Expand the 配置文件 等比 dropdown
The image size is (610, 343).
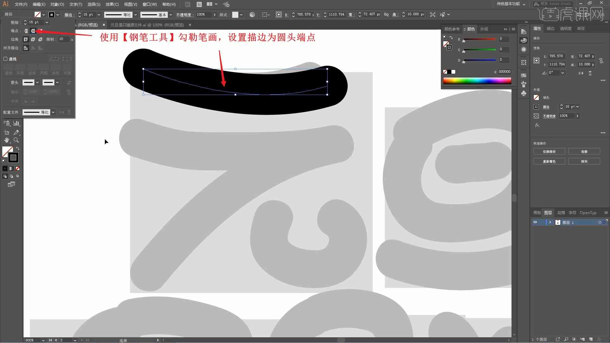[53, 112]
